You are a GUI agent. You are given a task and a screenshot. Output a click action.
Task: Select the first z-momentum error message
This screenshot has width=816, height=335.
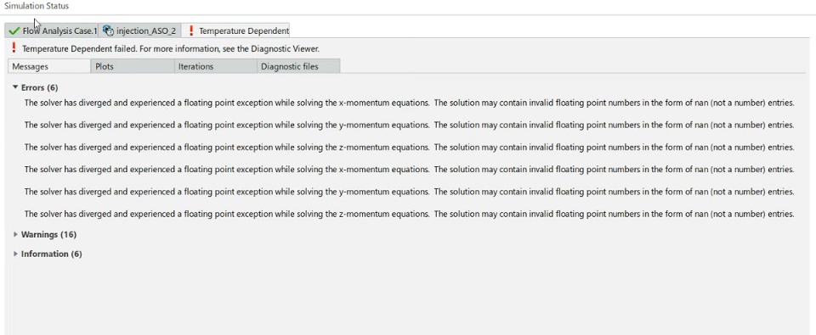click(409, 148)
